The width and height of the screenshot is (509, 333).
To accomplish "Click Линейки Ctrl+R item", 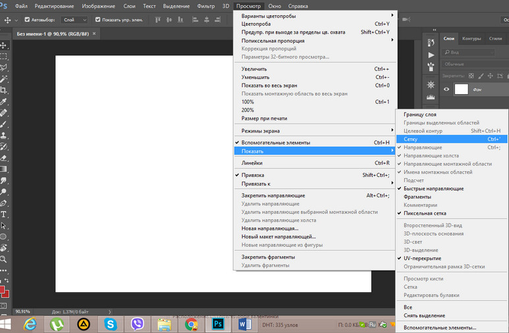I will (x=315, y=163).
